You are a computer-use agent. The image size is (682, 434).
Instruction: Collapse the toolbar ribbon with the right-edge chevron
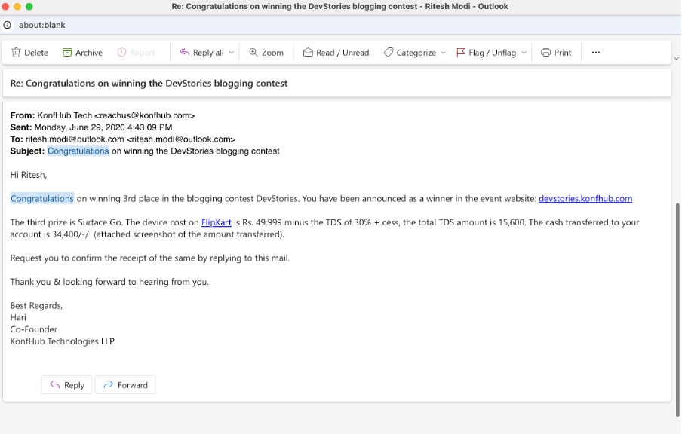(x=675, y=58)
